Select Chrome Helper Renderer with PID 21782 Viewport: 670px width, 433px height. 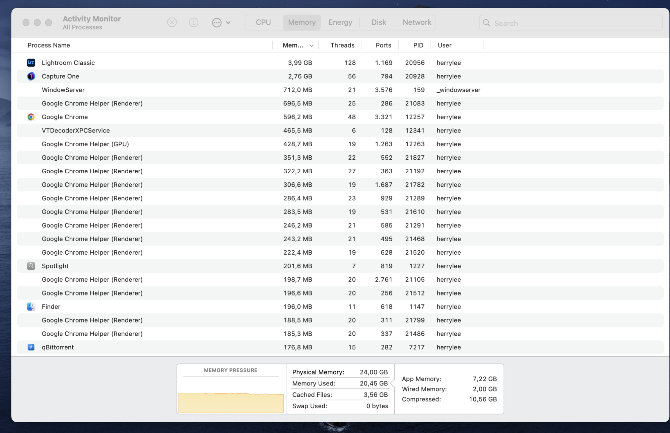pyautogui.click(x=340, y=185)
